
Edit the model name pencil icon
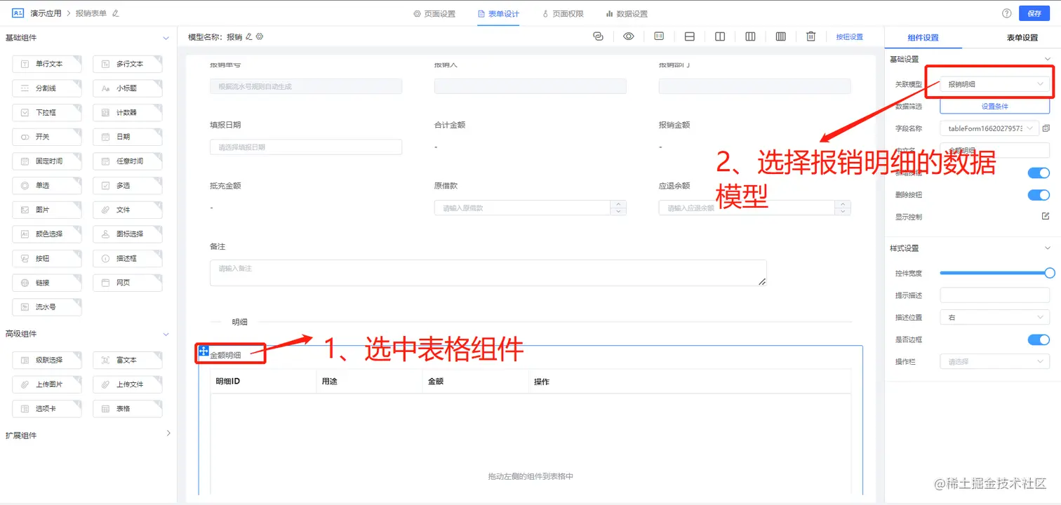pos(249,36)
